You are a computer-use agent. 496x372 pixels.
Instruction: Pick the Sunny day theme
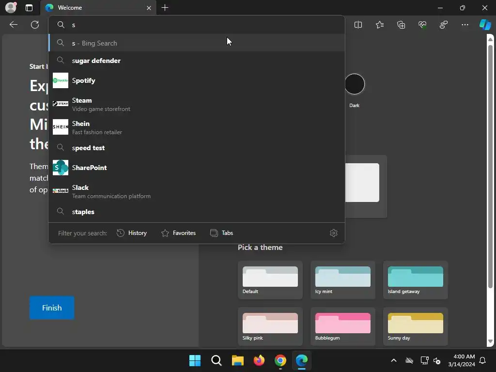[x=415, y=326]
